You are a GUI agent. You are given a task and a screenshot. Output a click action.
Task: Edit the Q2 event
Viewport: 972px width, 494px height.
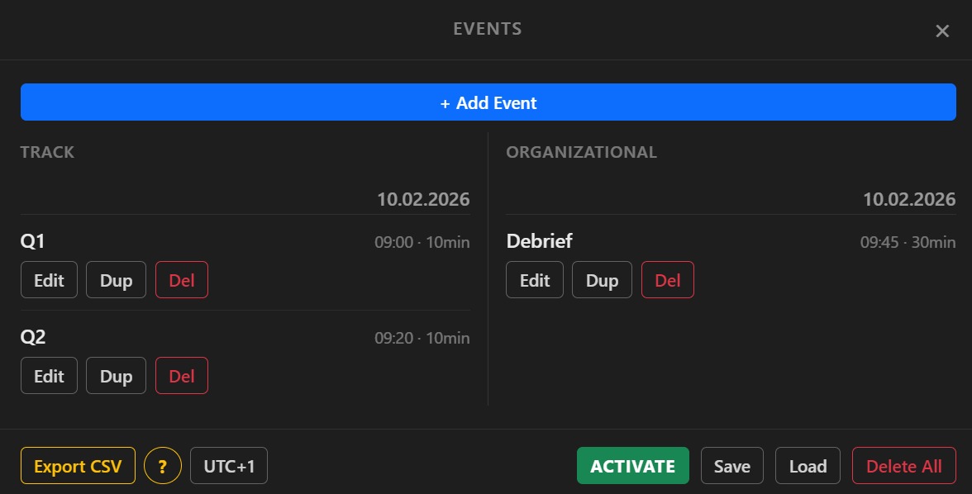tap(49, 376)
